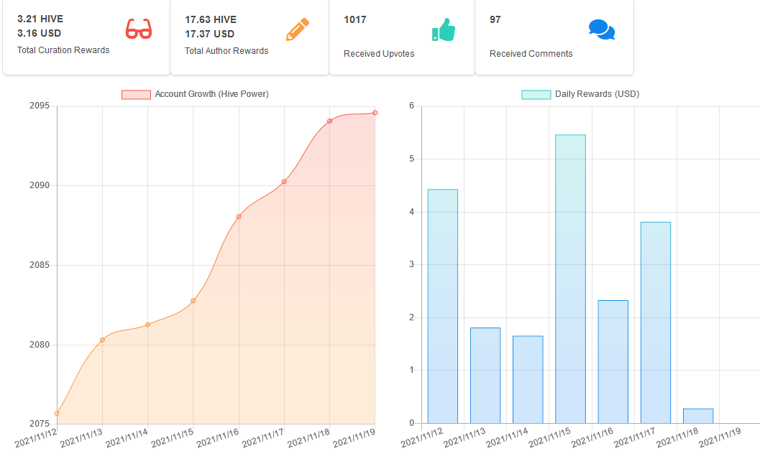760x469 pixels.
Task: Click the 2021/11/12 bar in Daily Rewards
Action: [x=442, y=307]
